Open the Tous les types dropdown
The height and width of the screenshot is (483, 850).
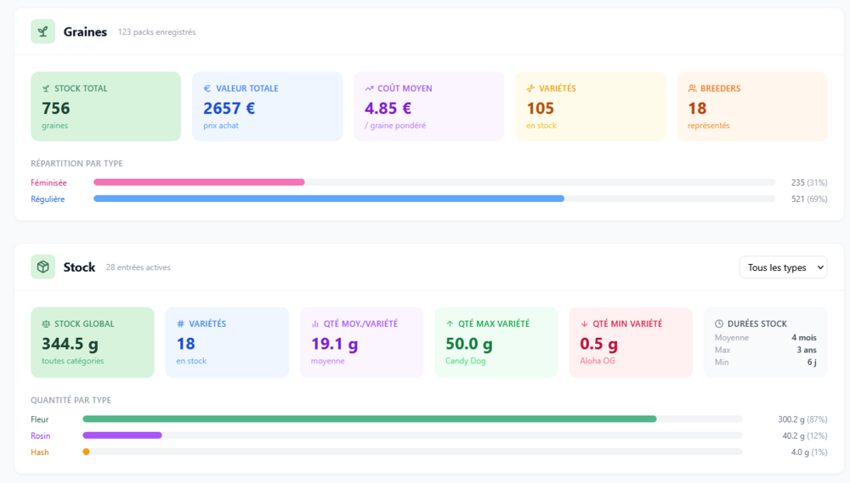pos(783,267)
